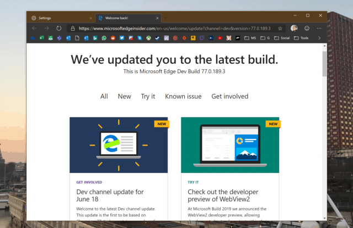
Task: Open the Settings and more menu
Action: coord(319,28)
